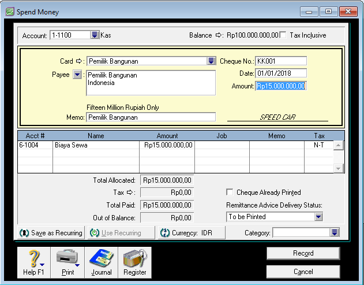364x285 pixels.
Task: Click Total Allocated value field
Action: tap(167, 180)
